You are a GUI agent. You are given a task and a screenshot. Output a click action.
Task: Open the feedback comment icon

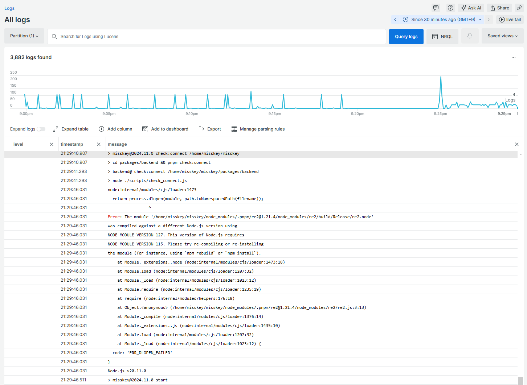[x=436, y=8]
